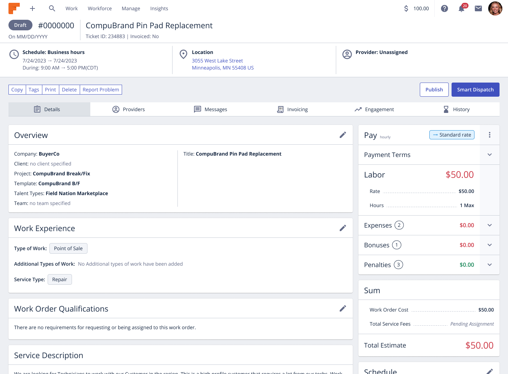Click the Standard rate badge
The width and height of the screenshot is (508, 374).
[x=452, y=135]
